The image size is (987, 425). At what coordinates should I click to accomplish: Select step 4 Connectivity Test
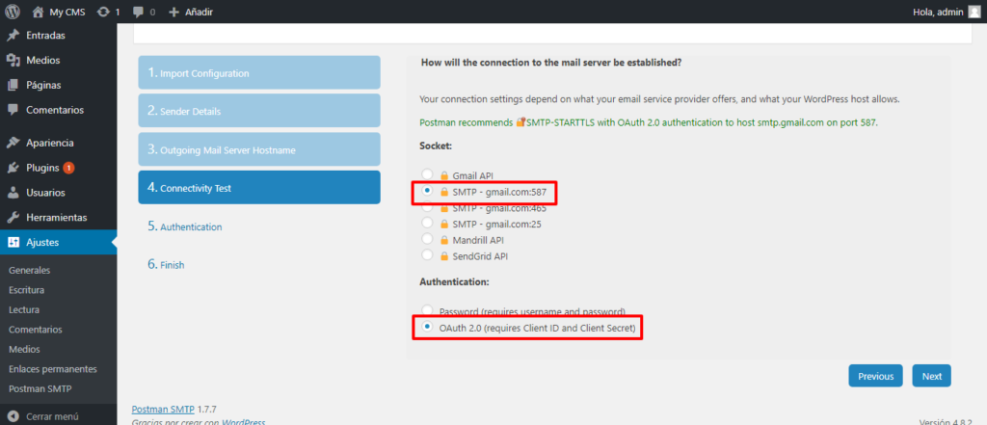(259, 188)
